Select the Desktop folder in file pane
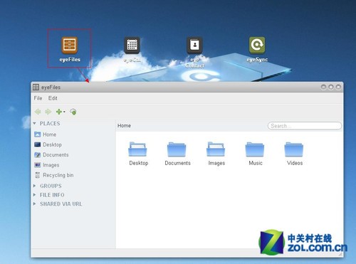This screenshot has height=264, width=356. [138, 154]
